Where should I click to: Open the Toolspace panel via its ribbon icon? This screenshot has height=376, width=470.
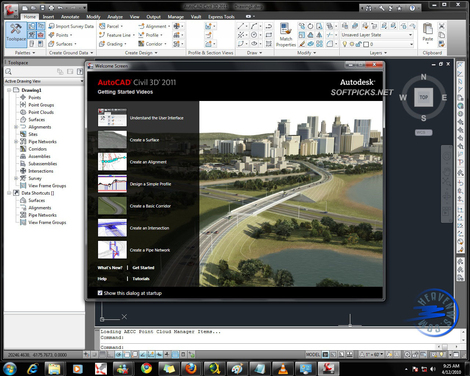click(x=15, y=32)
